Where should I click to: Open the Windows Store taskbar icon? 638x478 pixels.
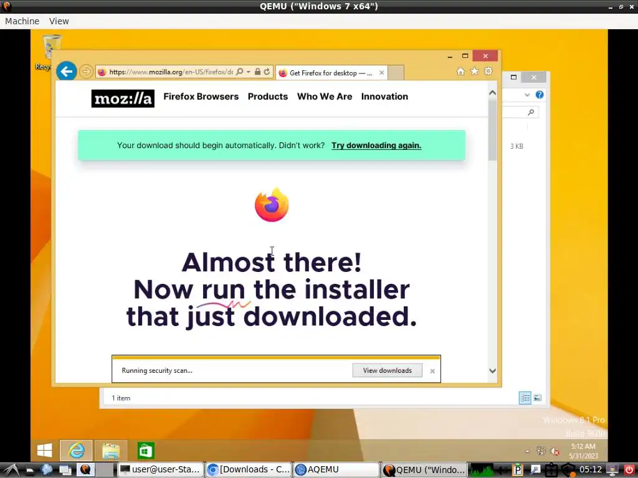(x=146, y=451)
